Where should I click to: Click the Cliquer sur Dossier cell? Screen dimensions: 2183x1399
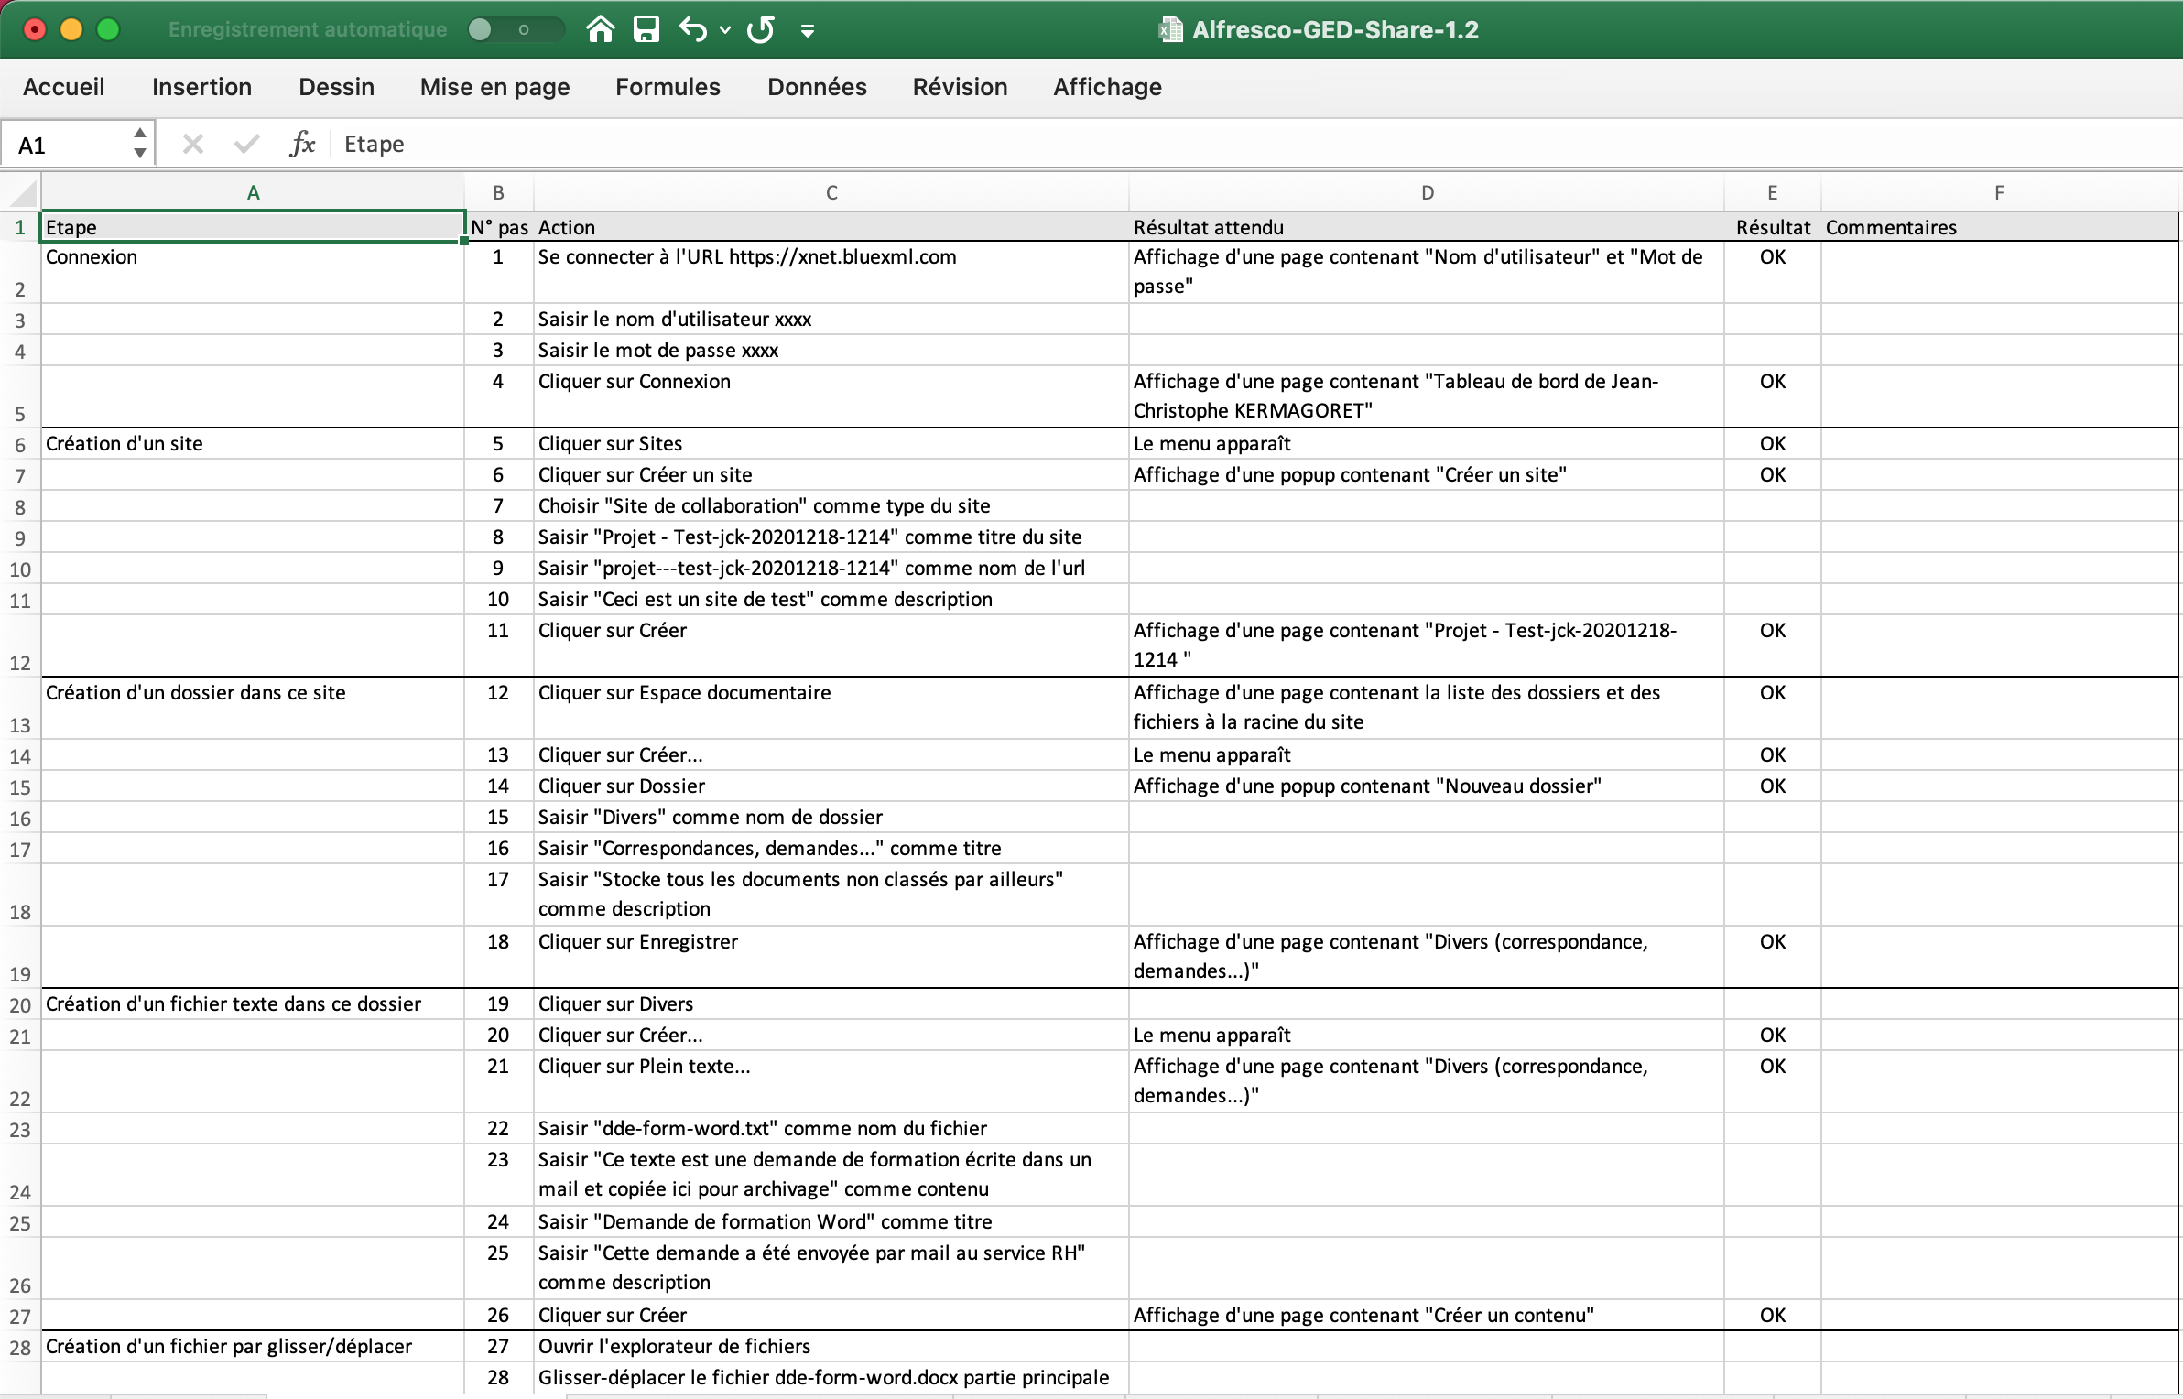click(x=831, y=786)
